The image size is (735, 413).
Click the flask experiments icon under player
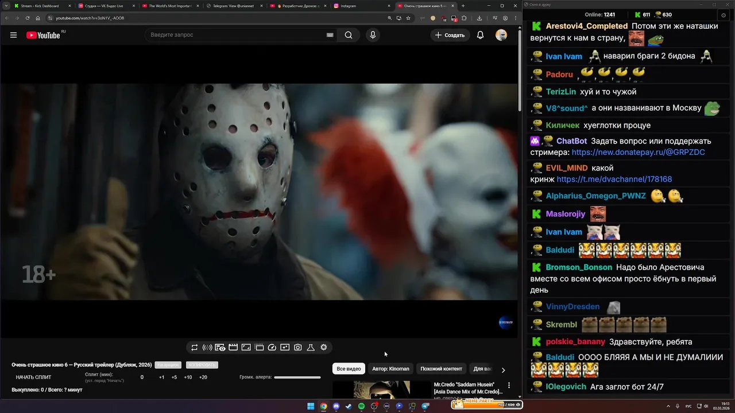(311, 347)
